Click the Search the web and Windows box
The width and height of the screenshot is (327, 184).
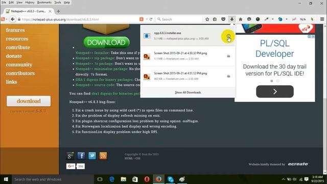click(x=52, y=179)
